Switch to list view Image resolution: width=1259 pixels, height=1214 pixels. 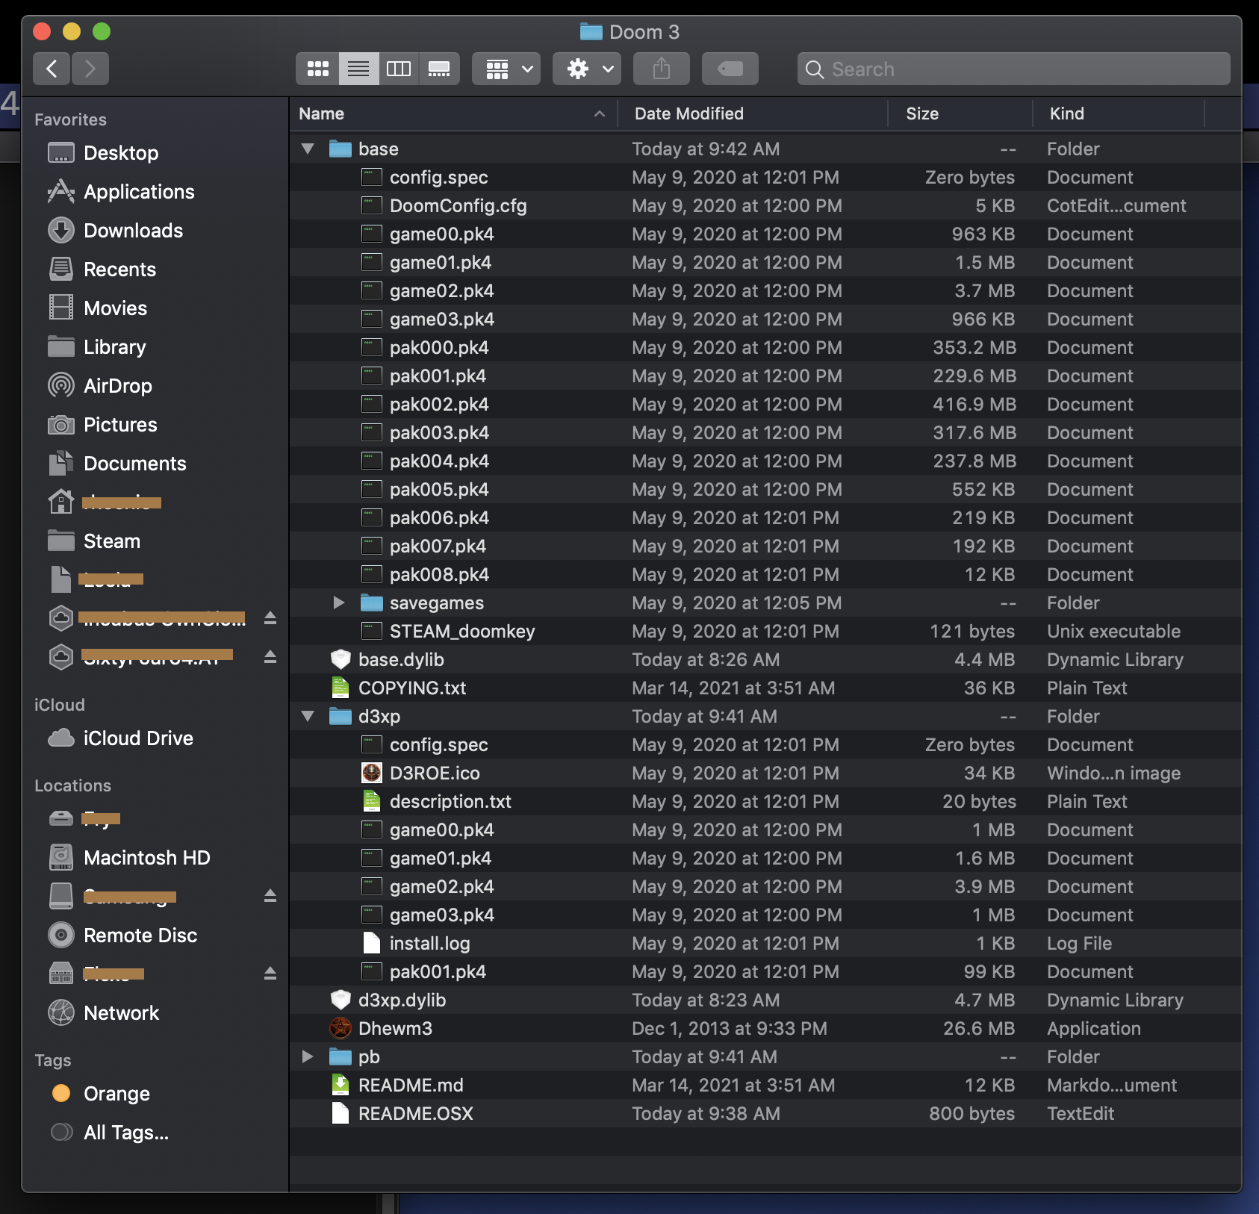[358, 69]
